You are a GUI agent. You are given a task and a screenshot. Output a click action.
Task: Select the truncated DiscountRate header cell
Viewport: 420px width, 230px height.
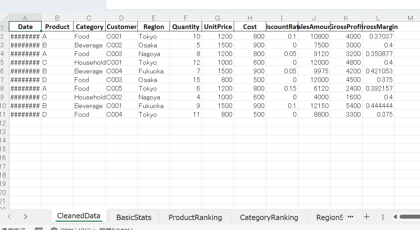point(282,27)
